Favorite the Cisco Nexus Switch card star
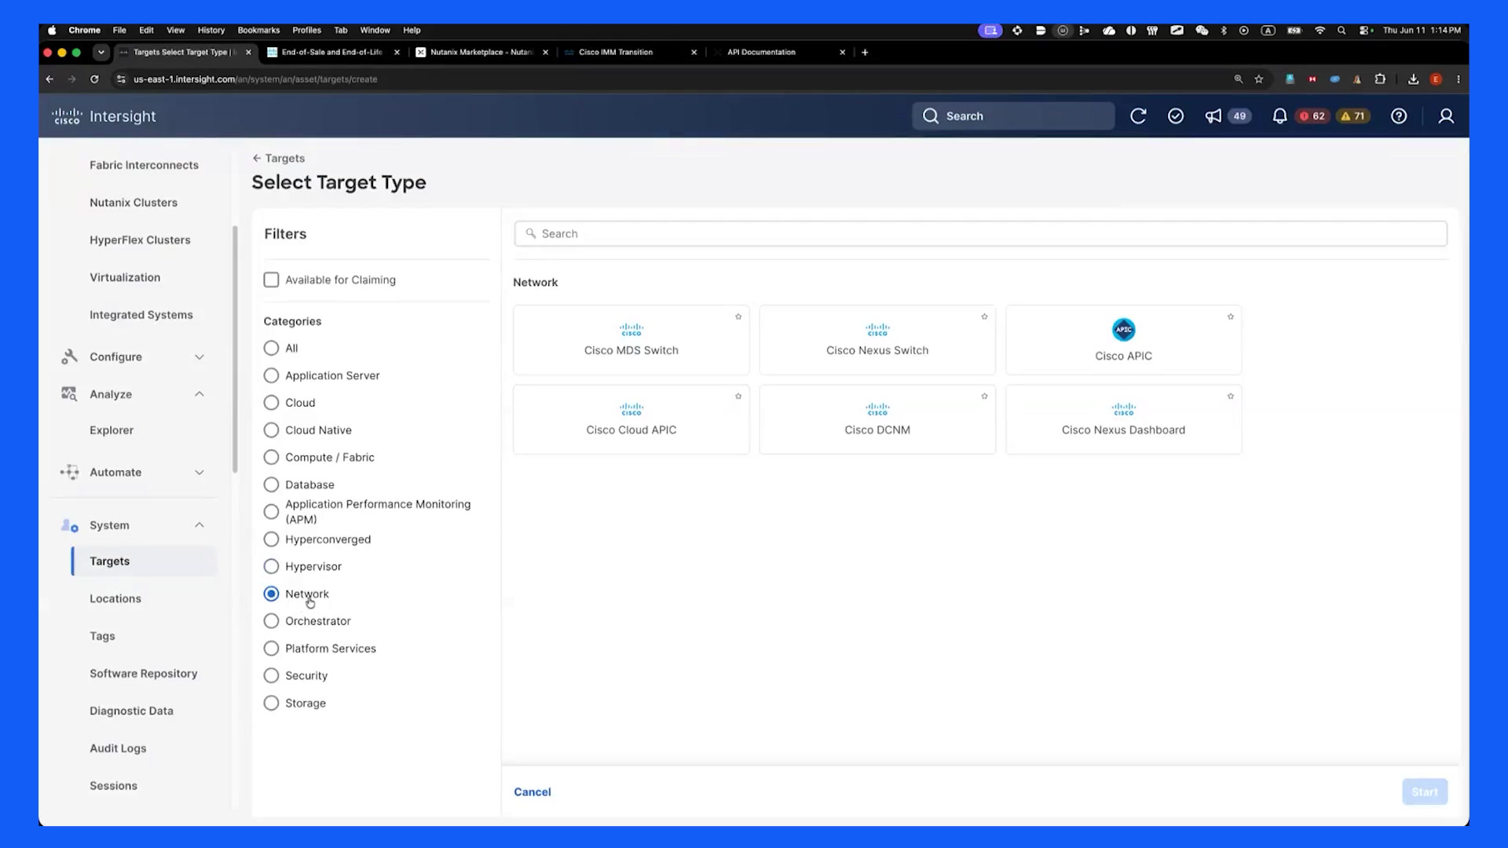Viewport: 1508px width, 848px height. point(984,316)
